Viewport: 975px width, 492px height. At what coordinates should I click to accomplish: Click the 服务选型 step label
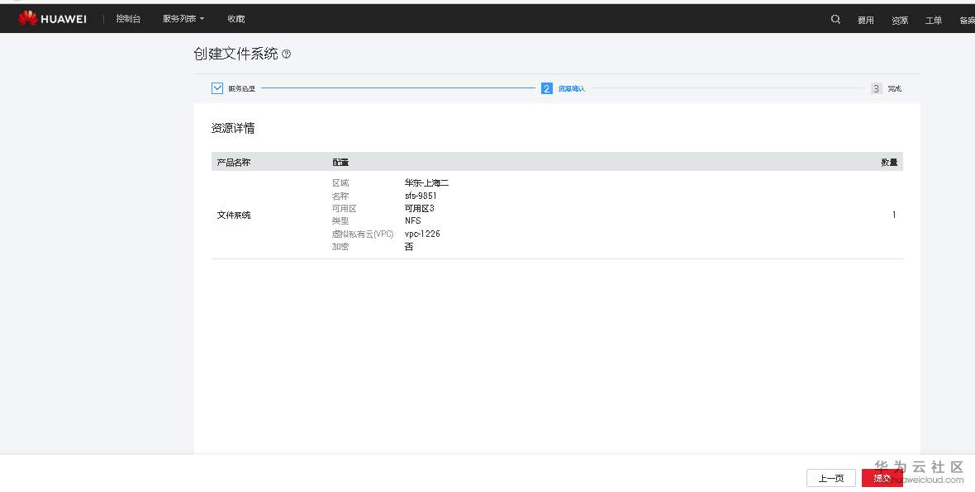(x=242, y=89)
